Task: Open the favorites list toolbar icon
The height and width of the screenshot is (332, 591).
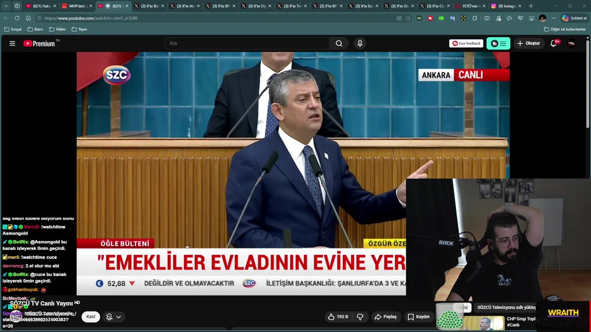Action: (509, 18)
